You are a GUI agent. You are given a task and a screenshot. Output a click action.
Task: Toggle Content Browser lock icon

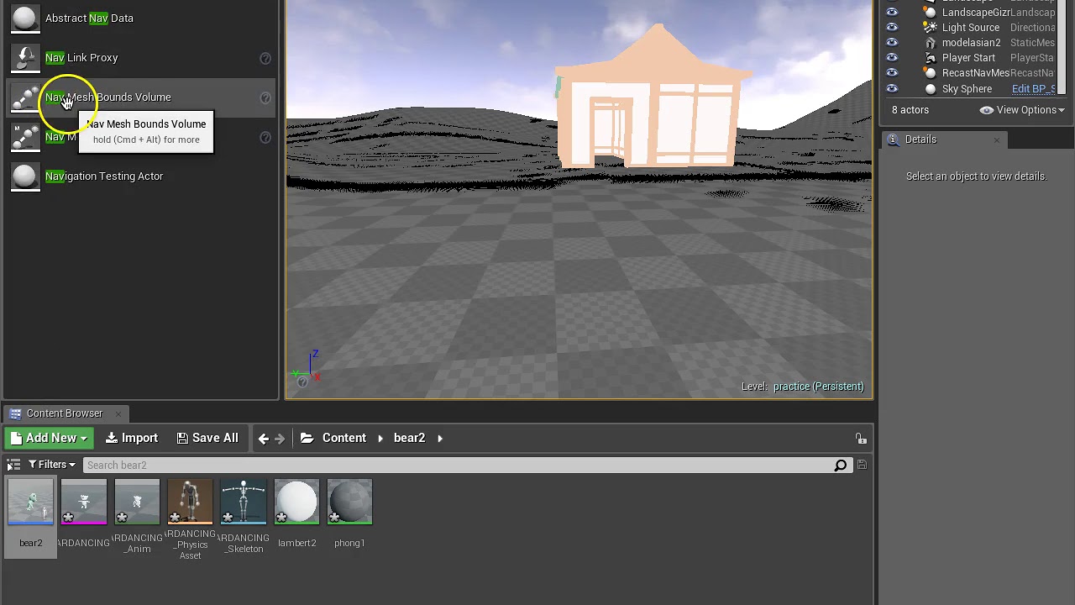coord(861,438)
